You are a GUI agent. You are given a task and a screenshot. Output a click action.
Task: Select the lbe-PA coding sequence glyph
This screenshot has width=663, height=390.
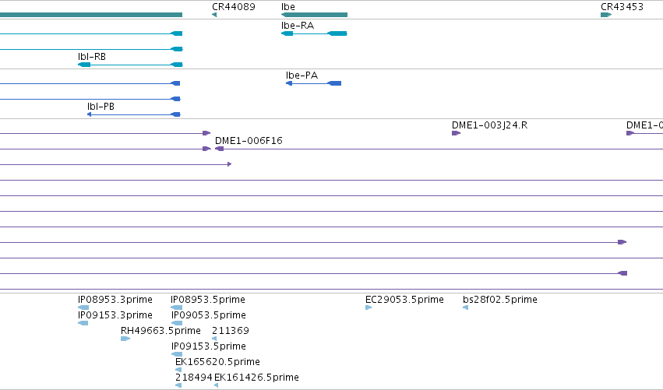click(x=314, y=83)
